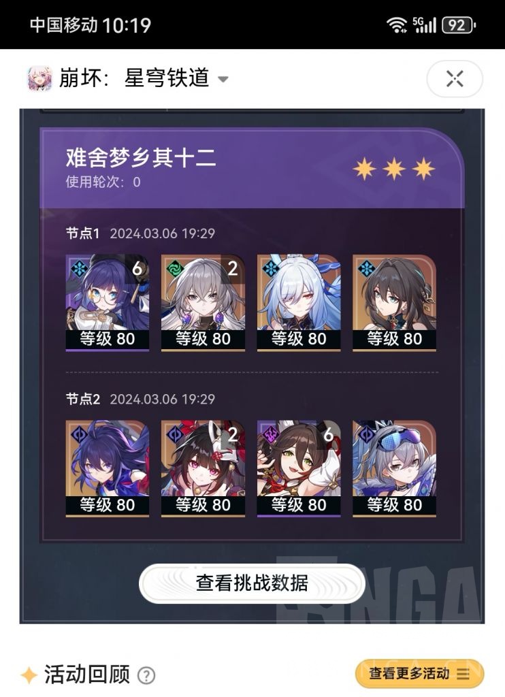Viewport: 505px width, 697px height.
Task: Select the glasses character with eidolon 6 in 节点1
Action: click(107, 303)
